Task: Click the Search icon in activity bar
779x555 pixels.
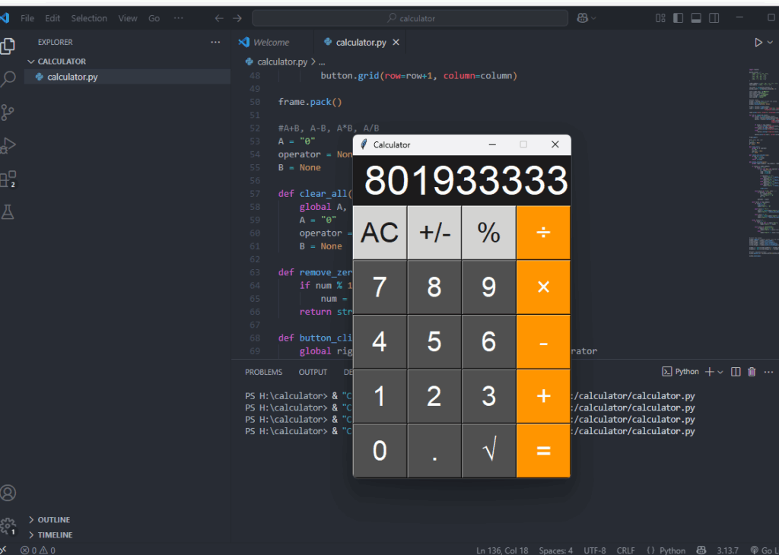Action: 8,79
